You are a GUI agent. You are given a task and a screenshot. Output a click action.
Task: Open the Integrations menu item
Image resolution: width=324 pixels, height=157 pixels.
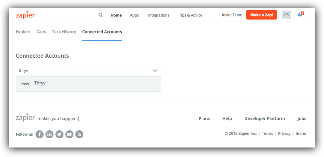tap(158, 15)
